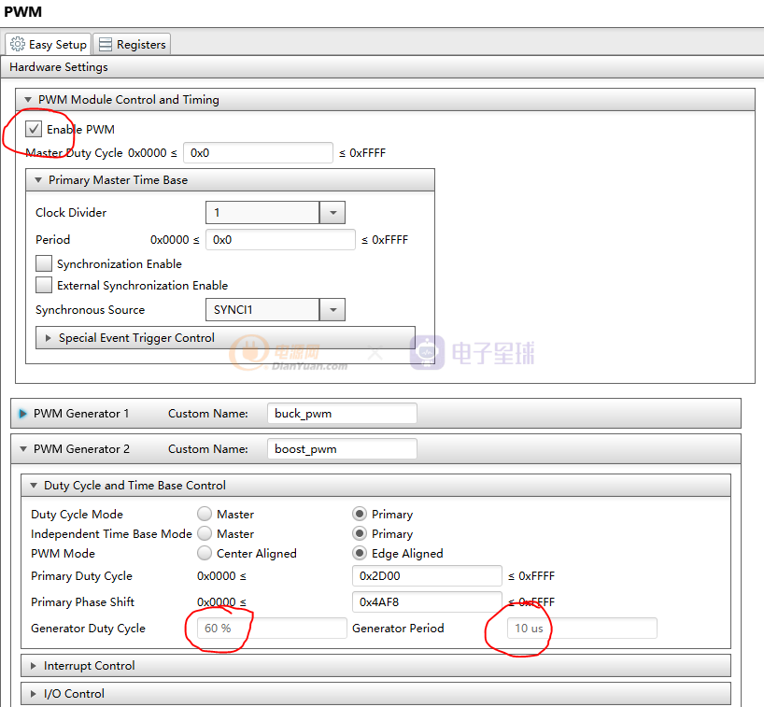Check External Synchronization Enable

coord(43,286)
